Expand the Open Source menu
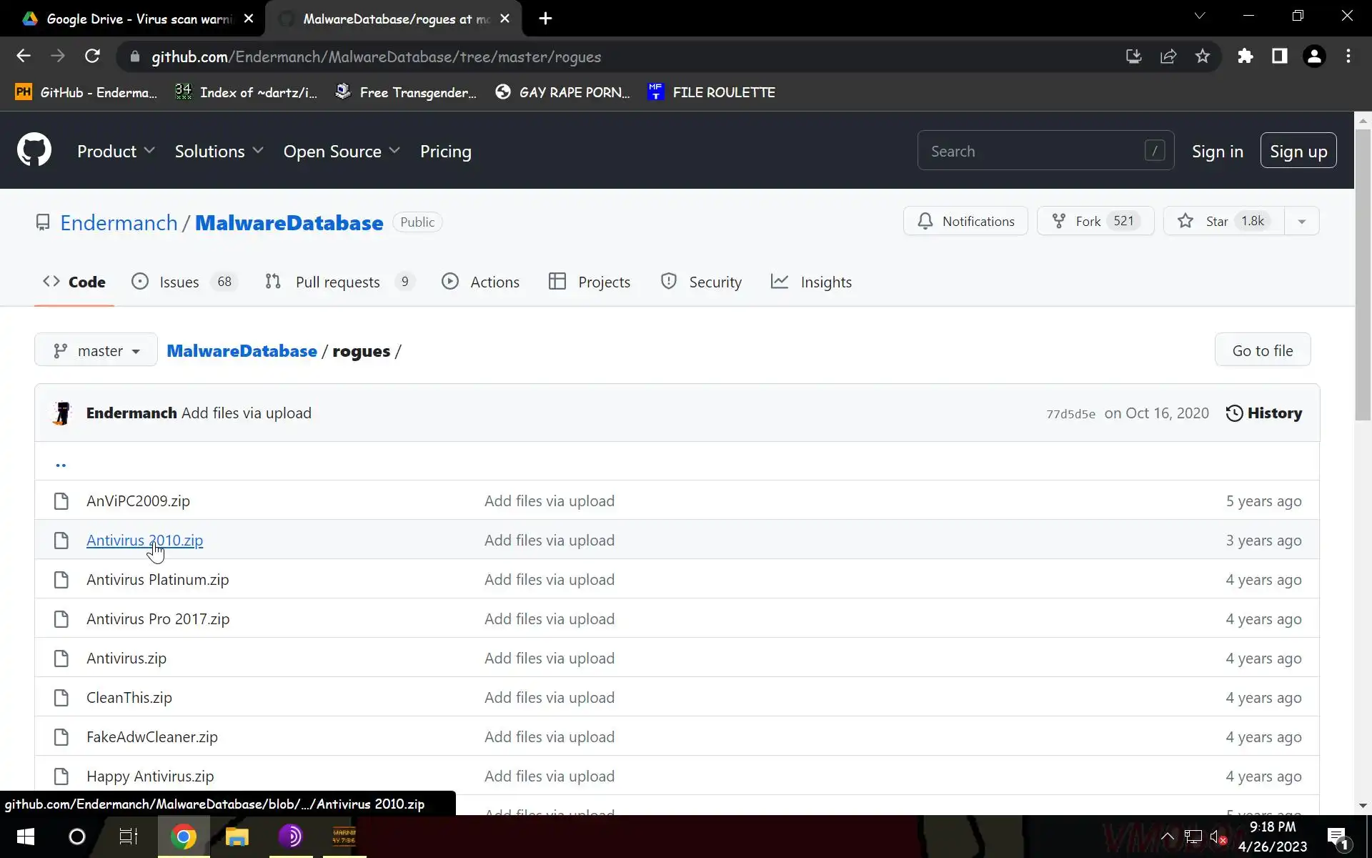The width and height of the screenshot is (1372, 858). pos(341,152)
